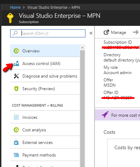Open Payment methods
This screenshot has height=167, width=140.
[45, 155]
